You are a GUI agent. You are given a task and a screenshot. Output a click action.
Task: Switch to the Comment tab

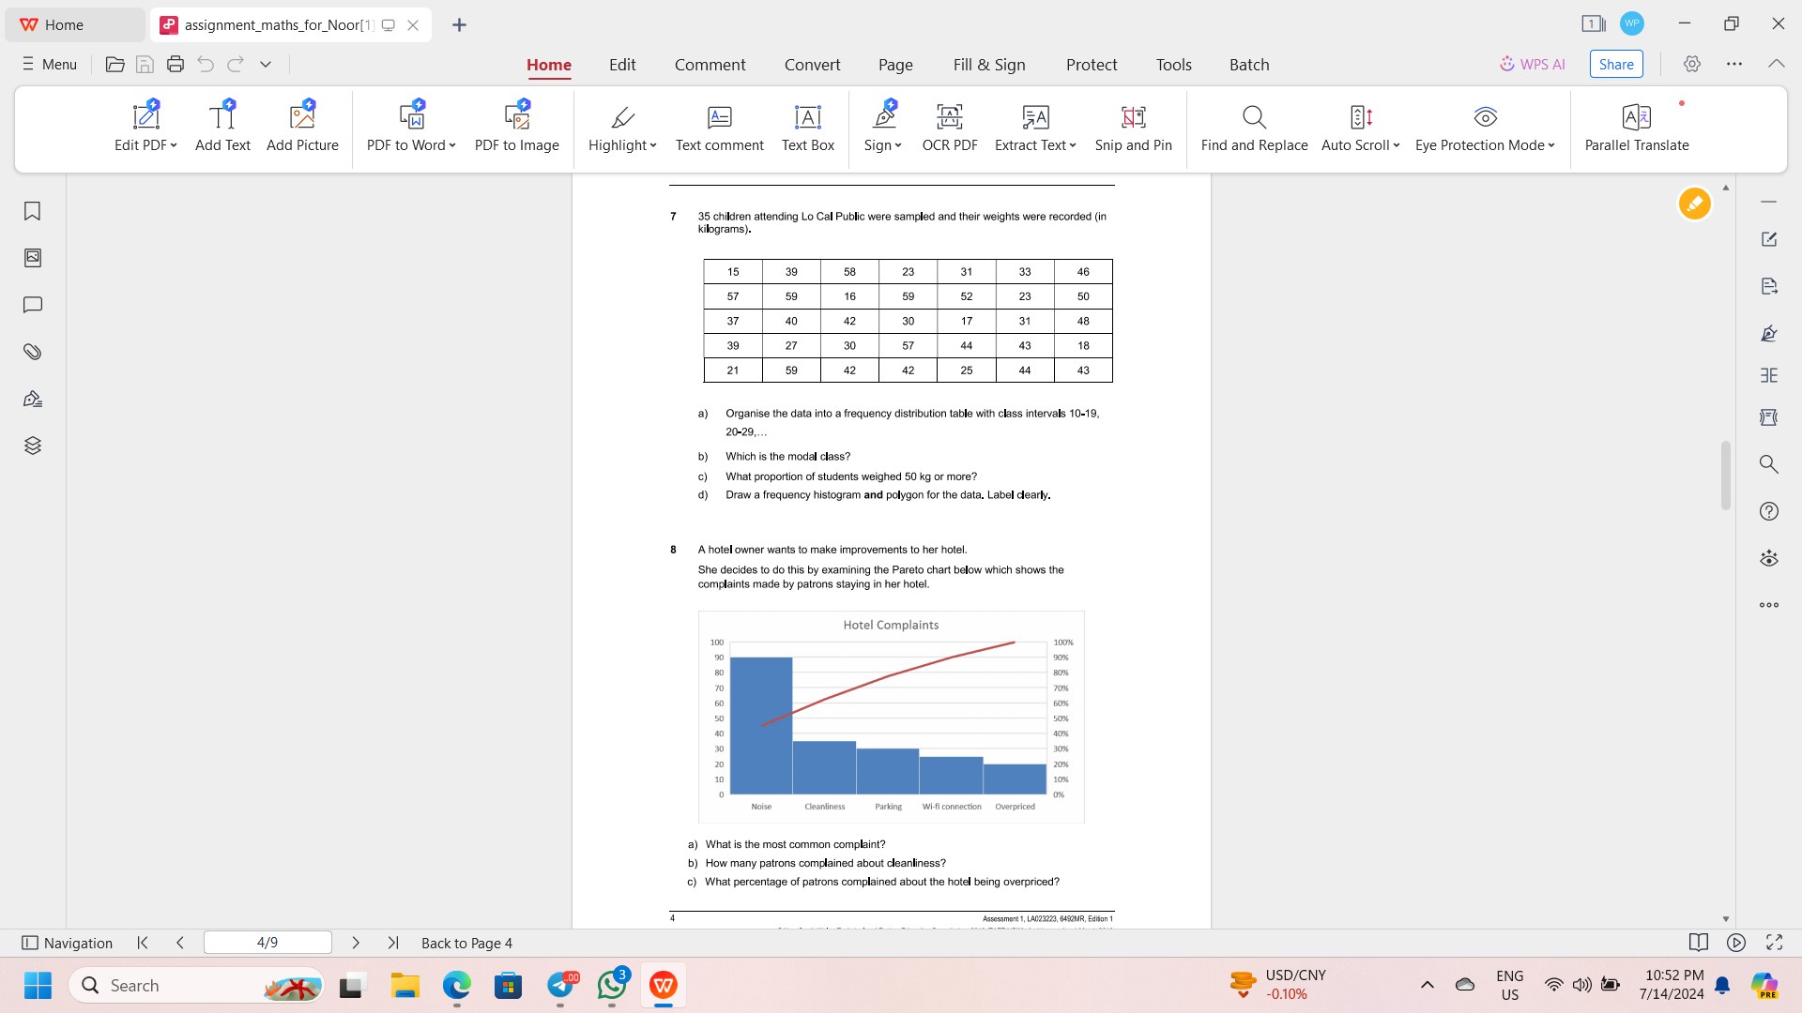coord(710,65)
